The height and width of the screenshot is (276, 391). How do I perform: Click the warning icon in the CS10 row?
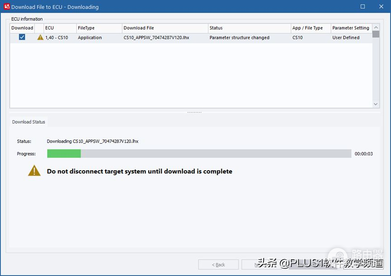(x=40, y=37)
